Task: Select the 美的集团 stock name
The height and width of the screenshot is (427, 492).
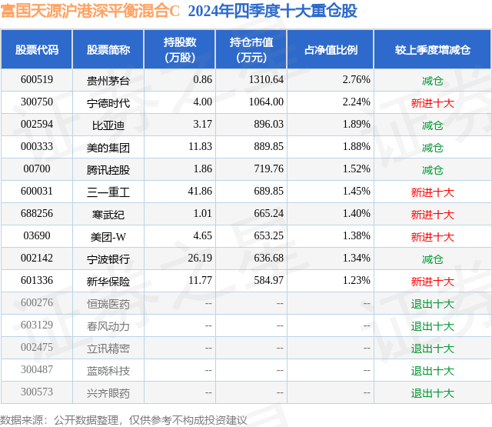Action: pos(108,148)
